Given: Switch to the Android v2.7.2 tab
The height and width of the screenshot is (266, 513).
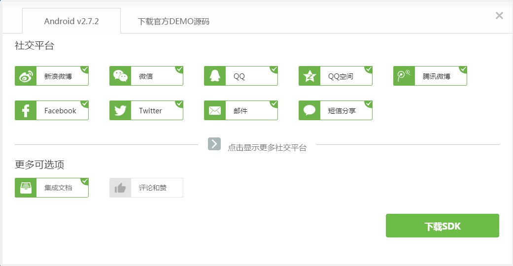Looking at the screenshot, I should 71,21.
